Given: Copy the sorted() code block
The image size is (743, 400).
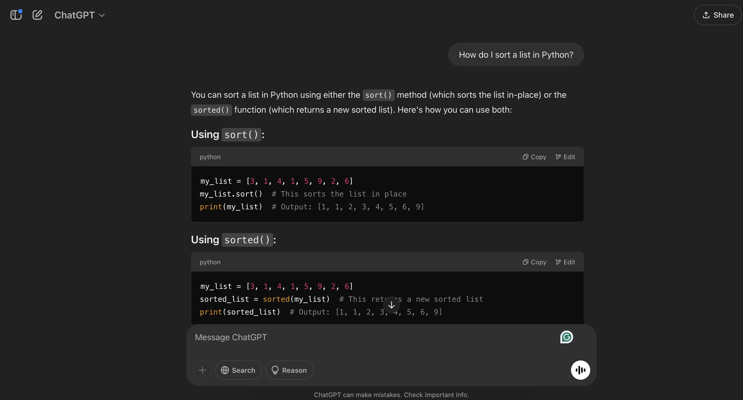Looking at the screenshot, I should (534, 262).
